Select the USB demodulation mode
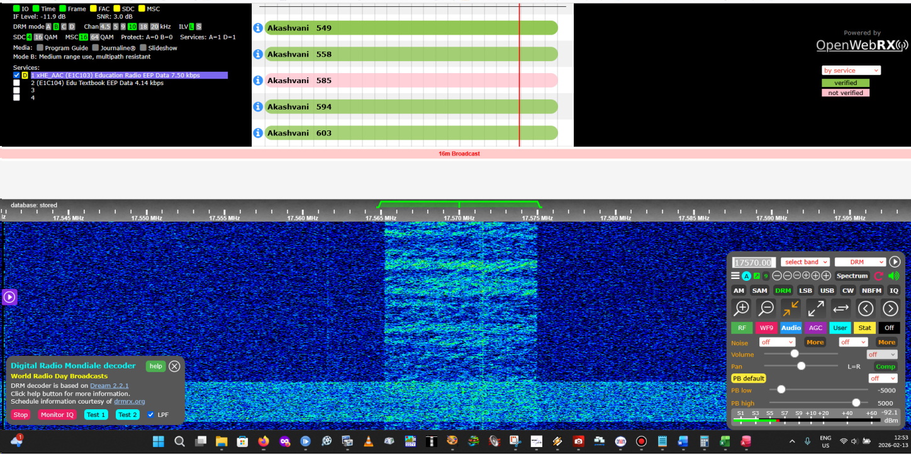 tap(827, 290)
